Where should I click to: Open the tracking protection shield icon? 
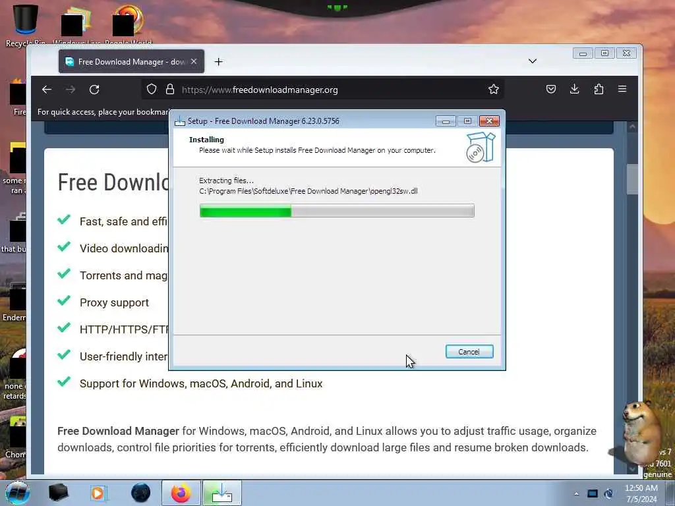pos(152,89)
